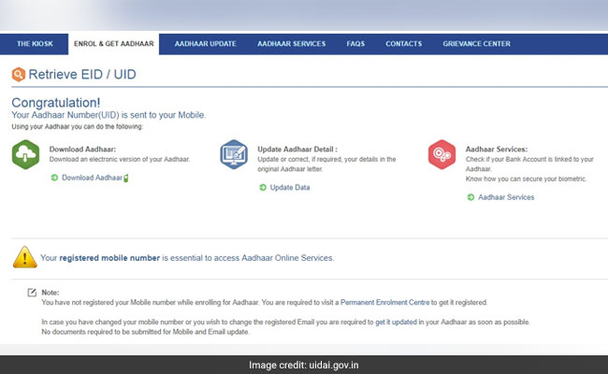
Task: Open the AADHAAR UPDATE menu
Action: (205, 44)
